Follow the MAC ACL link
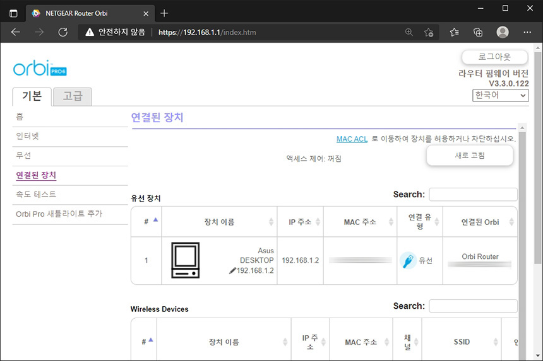Image resolution: width=543 pixels, height=361 pixels. click(352, 139)
